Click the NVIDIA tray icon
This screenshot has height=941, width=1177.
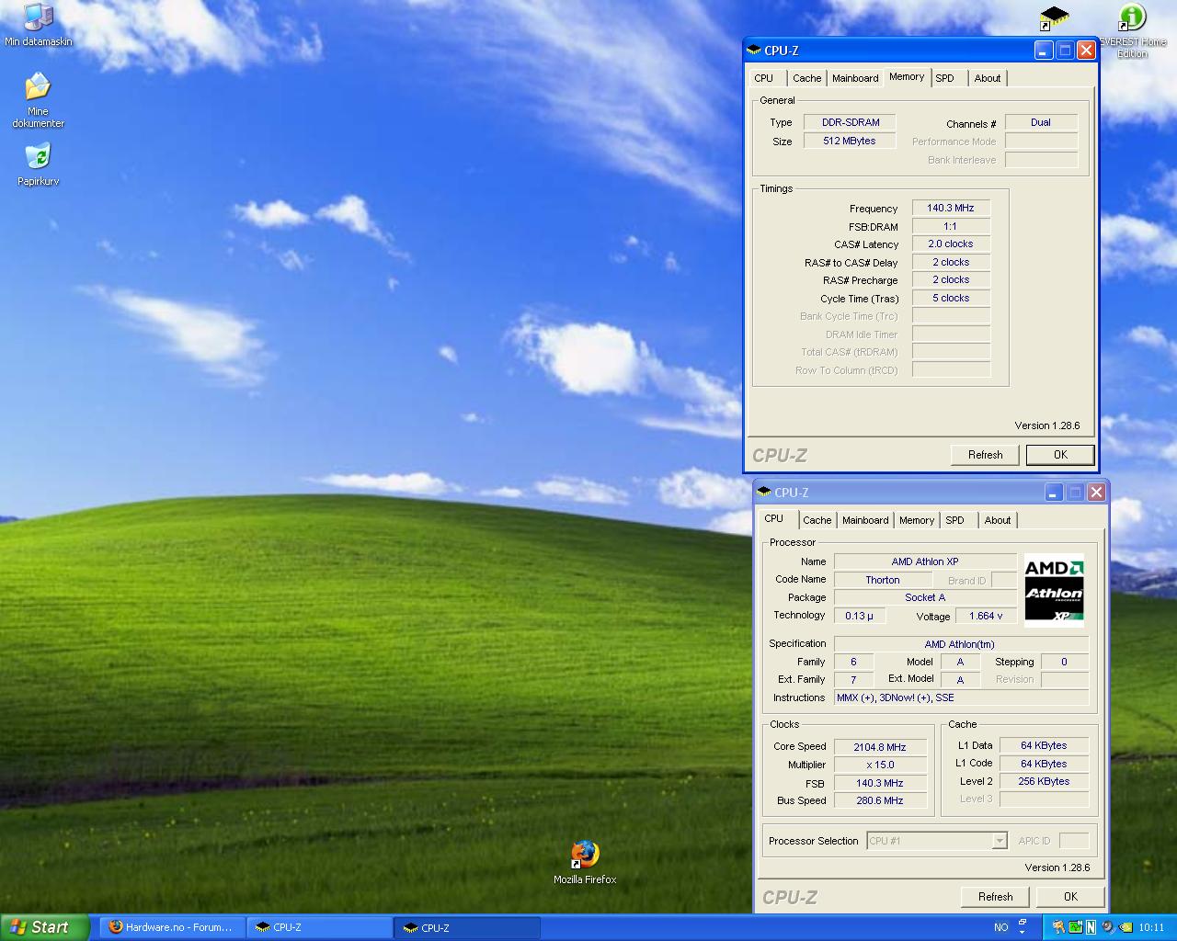click(1125, 927)
